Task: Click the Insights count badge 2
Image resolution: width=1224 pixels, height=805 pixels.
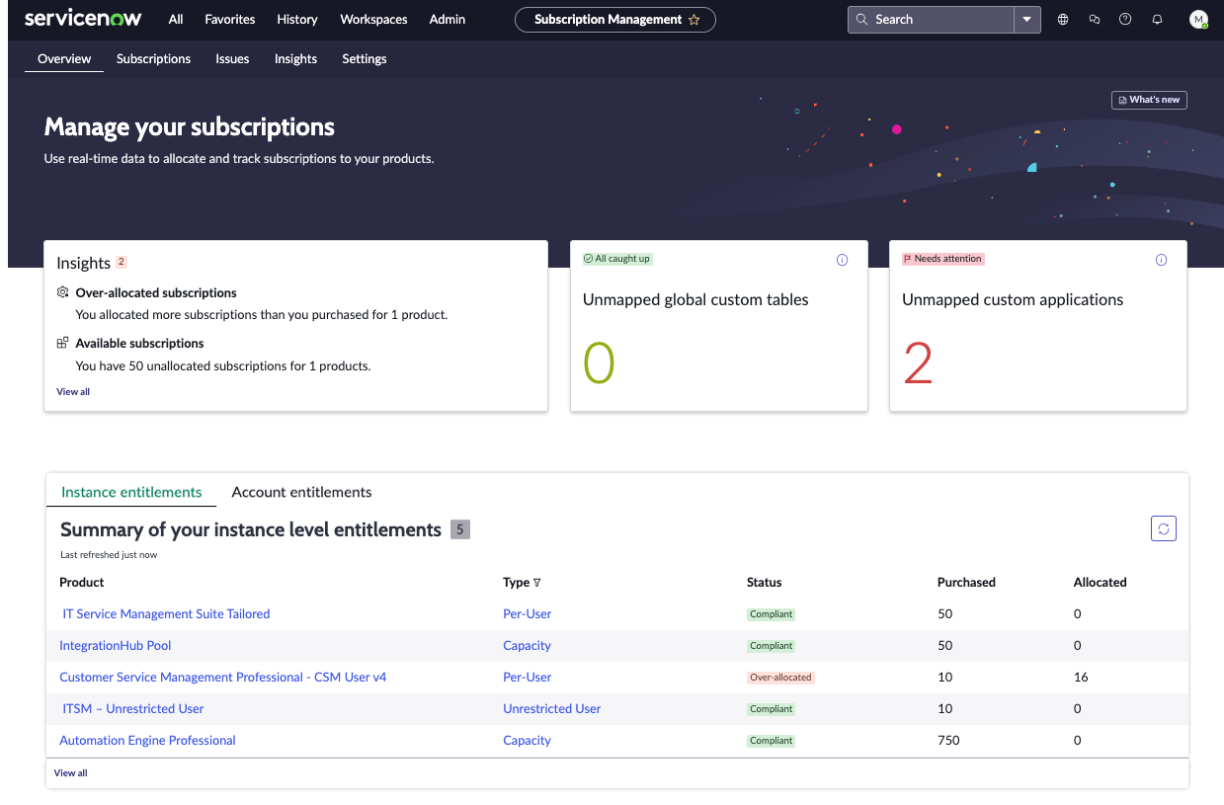Action: pos(122,263)
